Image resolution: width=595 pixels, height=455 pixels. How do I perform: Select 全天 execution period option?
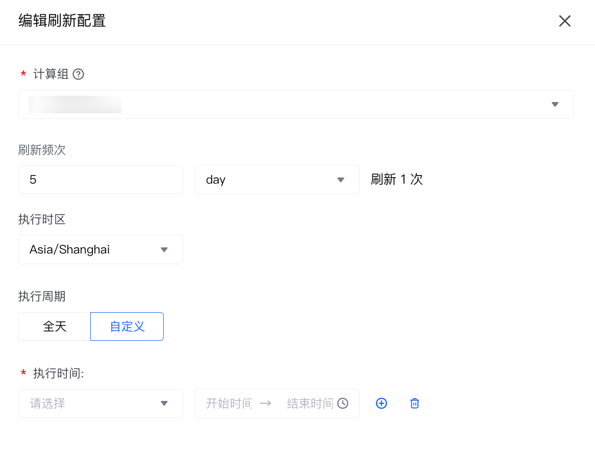[x=55, y=326]
